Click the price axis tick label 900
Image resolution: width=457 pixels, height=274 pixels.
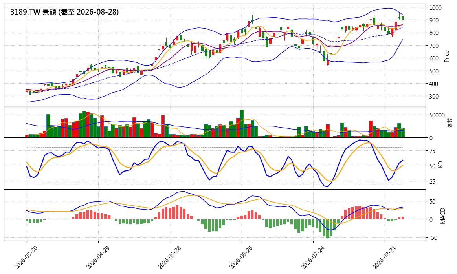[434, 20]
